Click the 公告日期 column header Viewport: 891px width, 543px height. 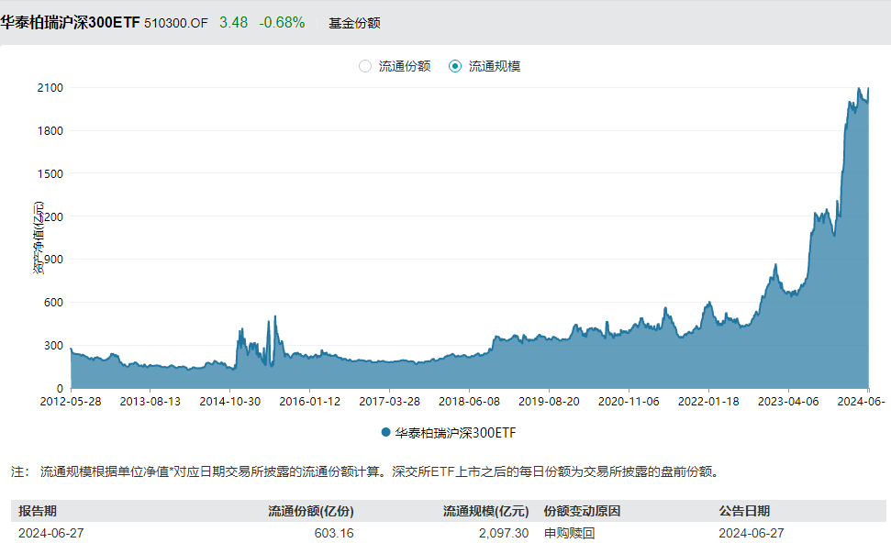(x=744, y=511)
